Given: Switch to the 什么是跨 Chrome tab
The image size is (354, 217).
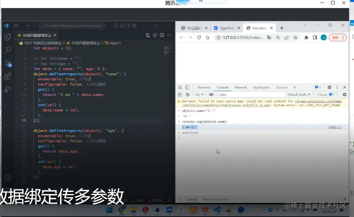Looking at the screenshot, I should 194,28.
